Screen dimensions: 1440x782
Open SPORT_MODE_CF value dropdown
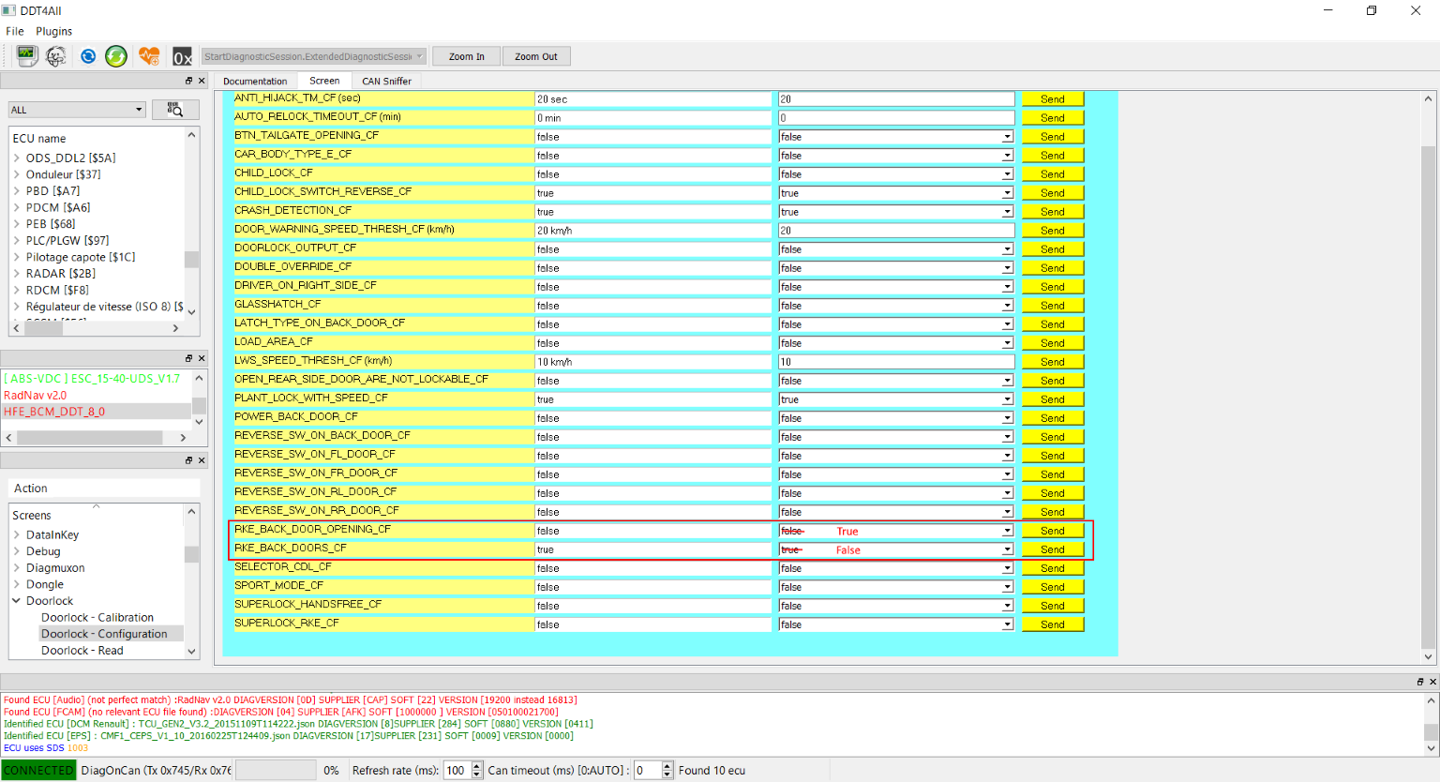coord(1008,587)
